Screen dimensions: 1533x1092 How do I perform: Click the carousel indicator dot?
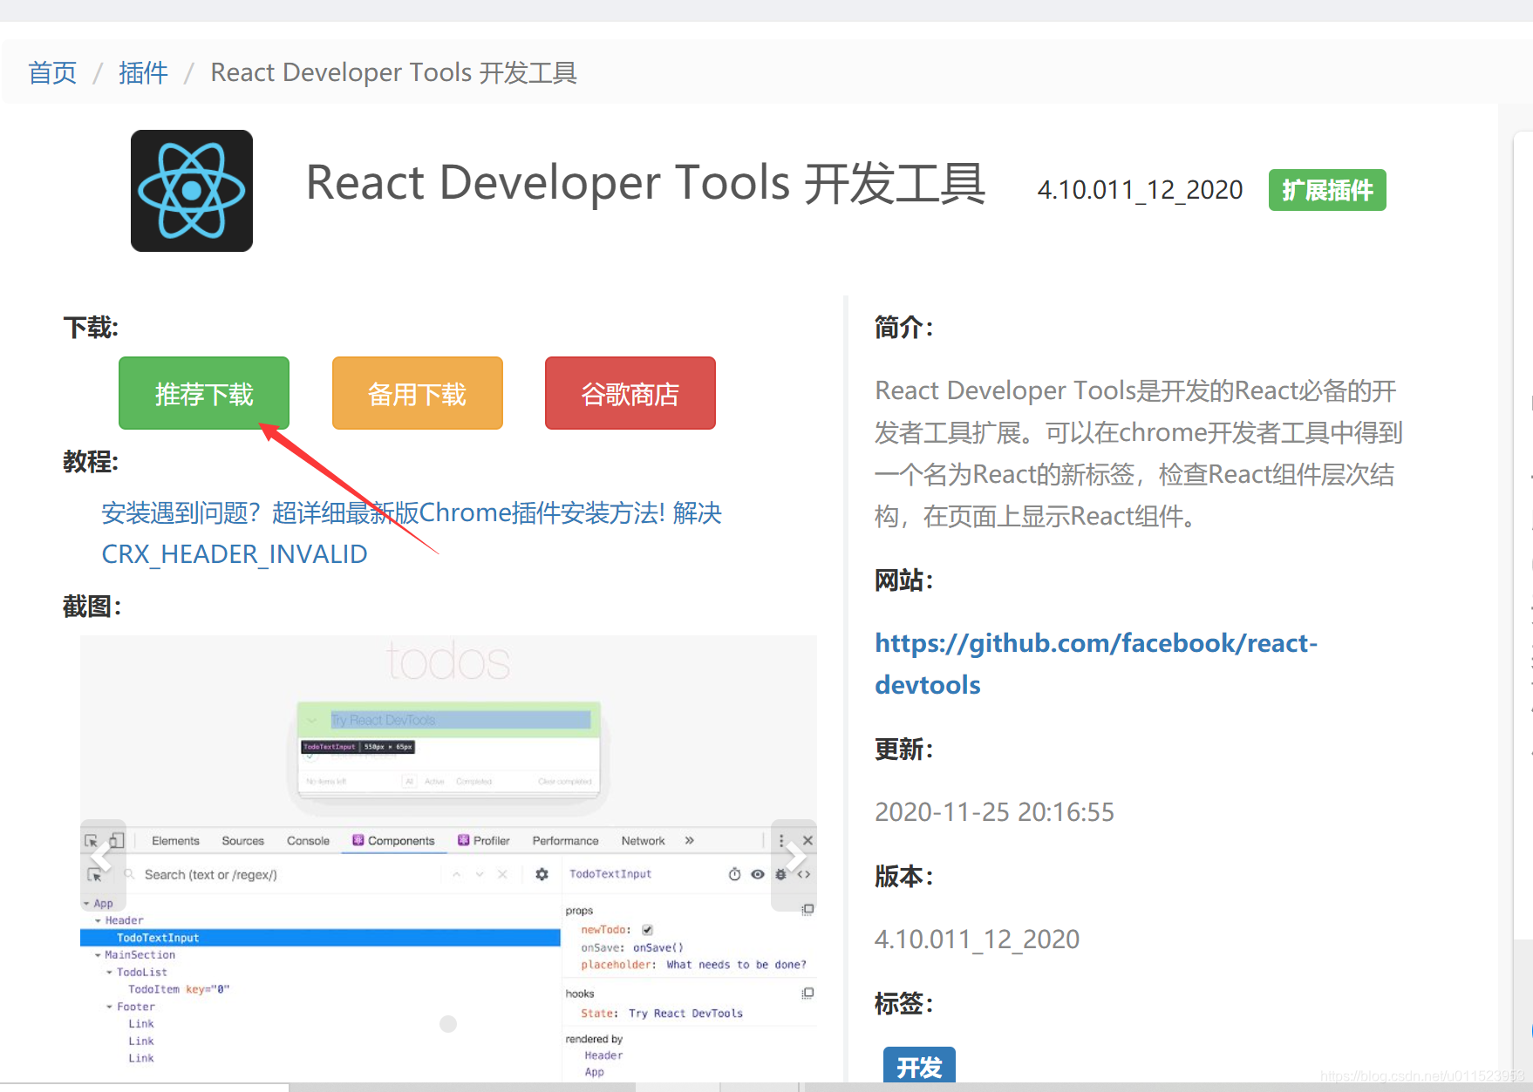pos(448,1024)
